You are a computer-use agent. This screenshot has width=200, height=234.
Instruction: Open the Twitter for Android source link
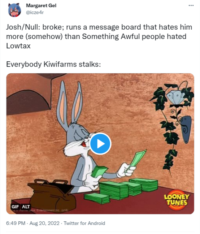[x=84, y=223]
